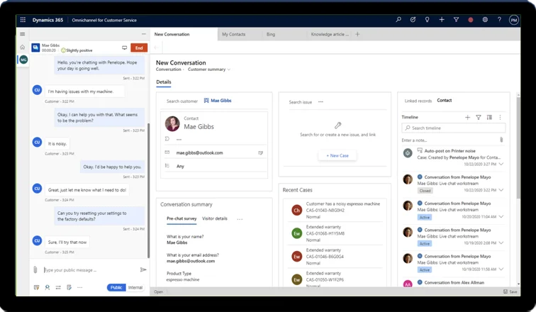Open the lightbulb assistant icon

427,20
